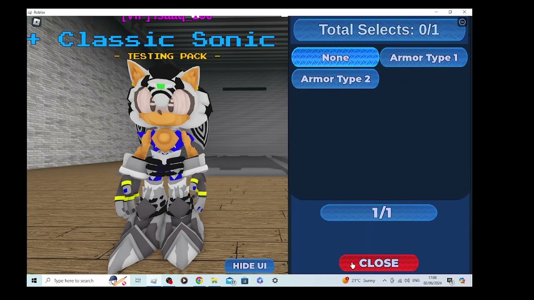Image resolution: width=534 pixels, height=300 pixels.
Task: Click the Classic Sonic pack title
Action: coord(166,40)
